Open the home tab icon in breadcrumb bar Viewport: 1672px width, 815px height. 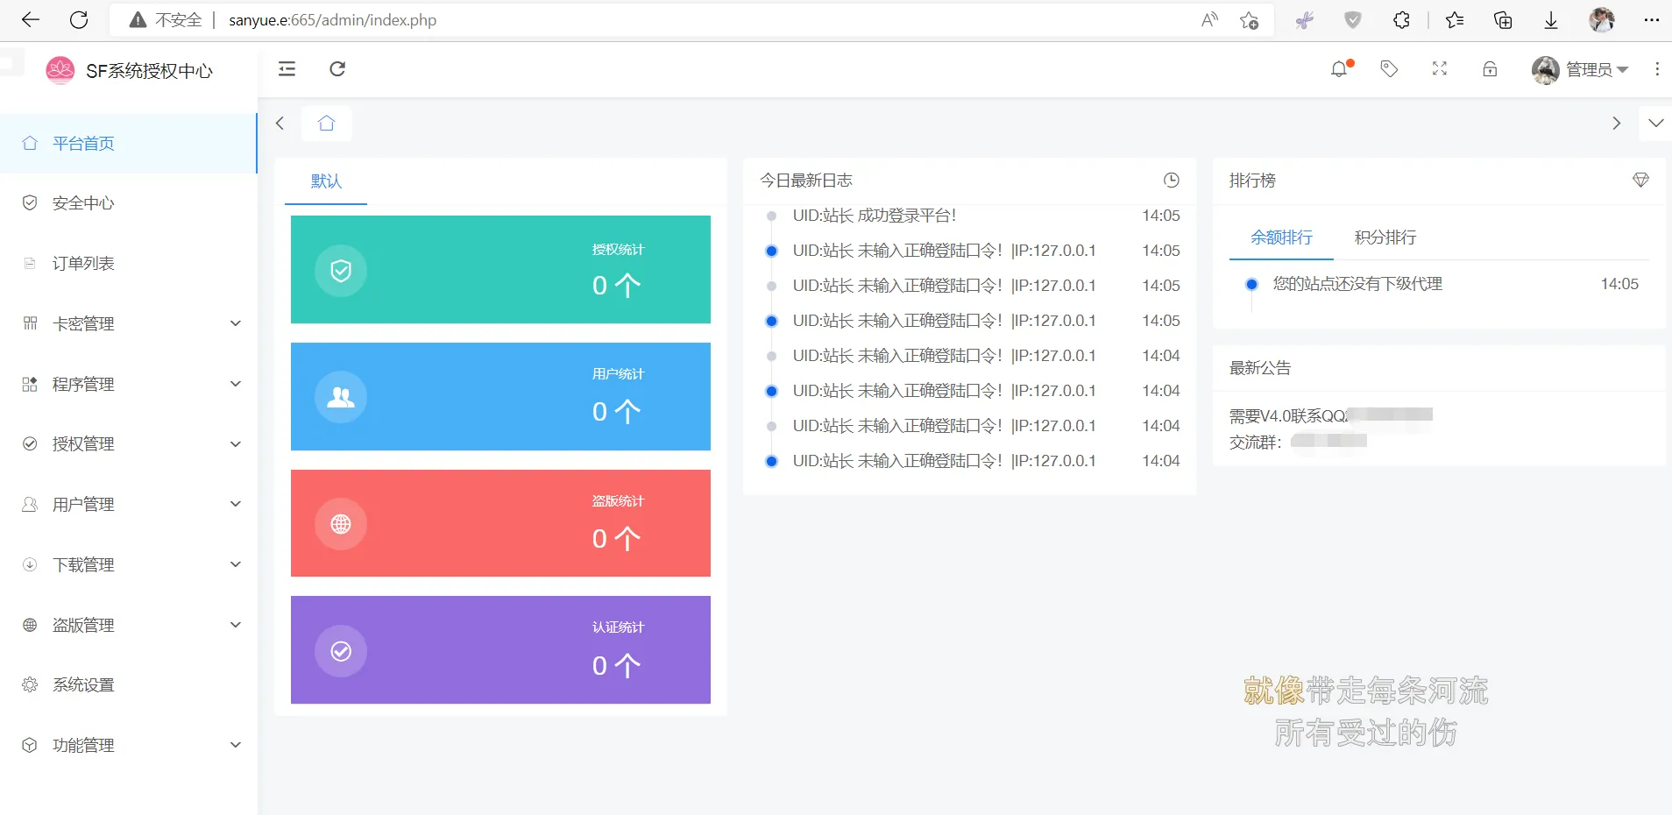[326, 124]
